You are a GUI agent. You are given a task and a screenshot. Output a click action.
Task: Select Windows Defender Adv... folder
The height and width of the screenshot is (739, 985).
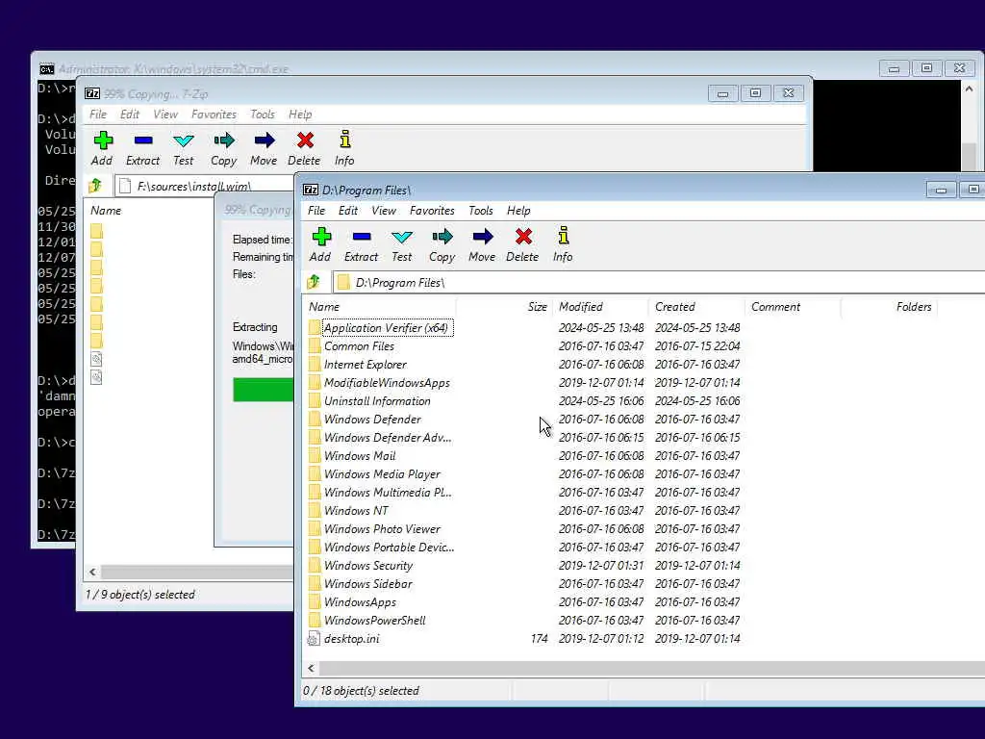click(387, 438)
